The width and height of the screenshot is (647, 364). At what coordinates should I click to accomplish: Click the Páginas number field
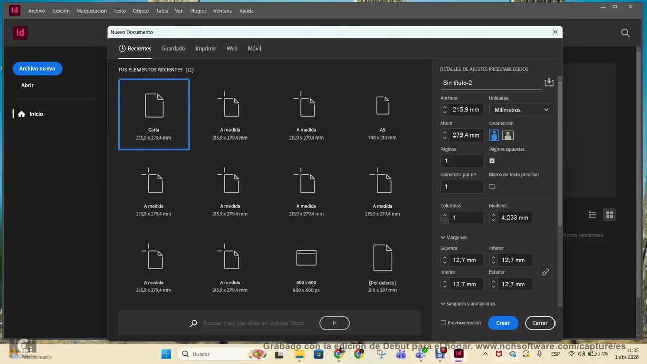tap(462, 161)
